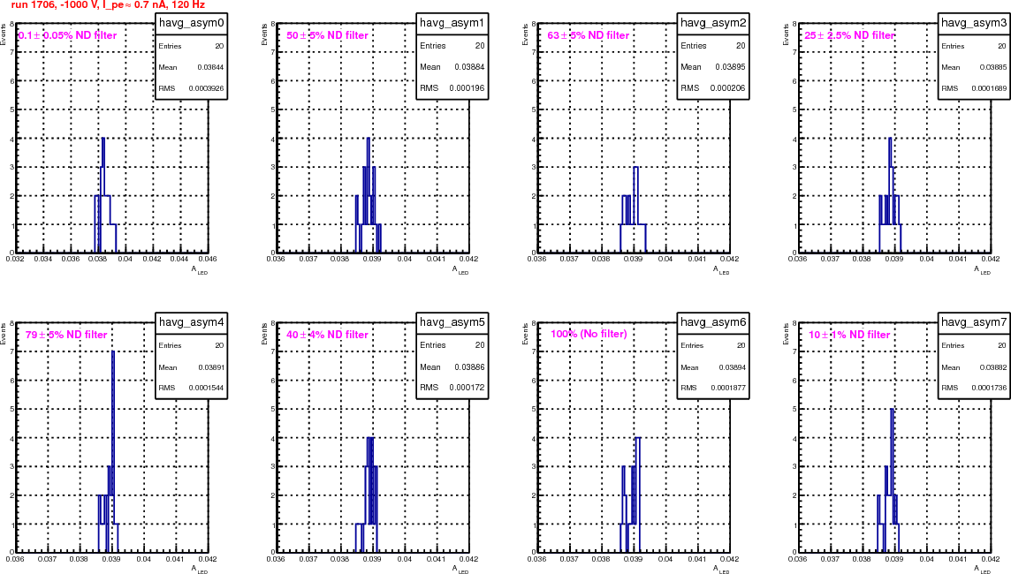Click the Mean value 0.03891
The image size is (1011, 574).
(210, 368)
